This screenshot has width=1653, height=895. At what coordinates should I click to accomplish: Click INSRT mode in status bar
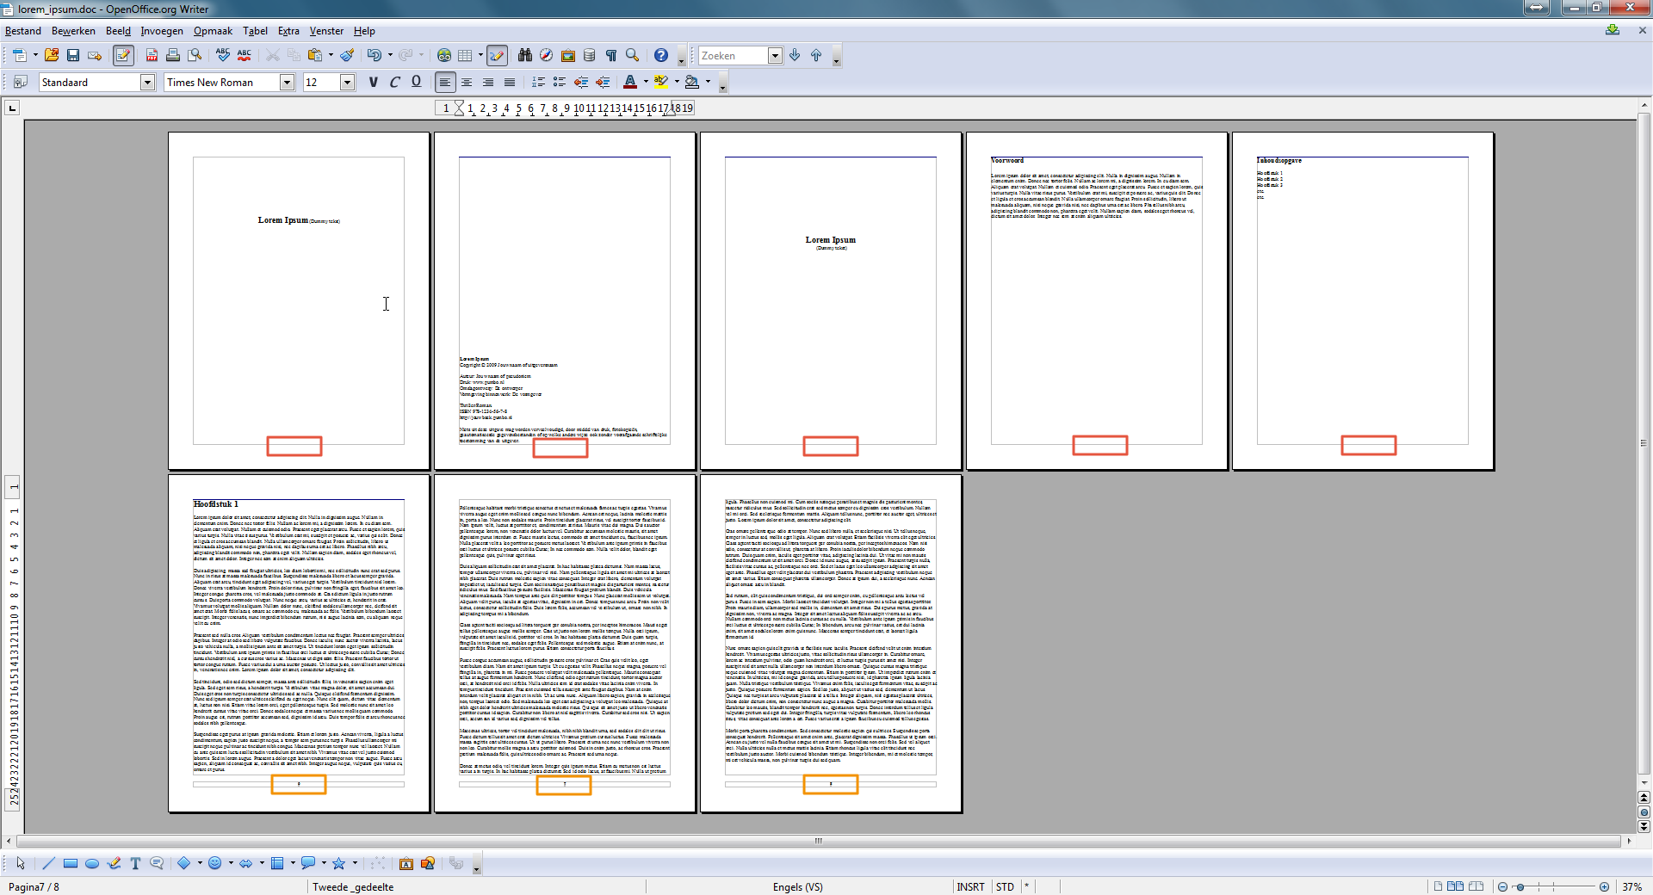click(970, 886)
